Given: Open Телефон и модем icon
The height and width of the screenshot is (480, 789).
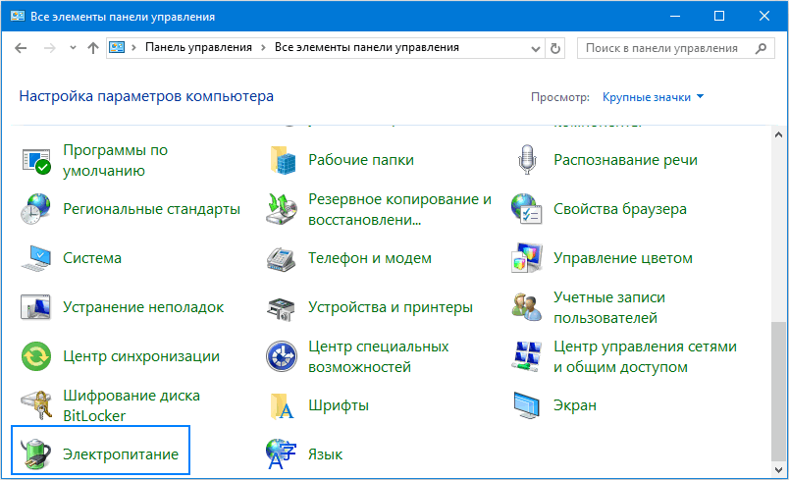Looking at the screenshot, I should pyautogui.click(x=282, y=258).
